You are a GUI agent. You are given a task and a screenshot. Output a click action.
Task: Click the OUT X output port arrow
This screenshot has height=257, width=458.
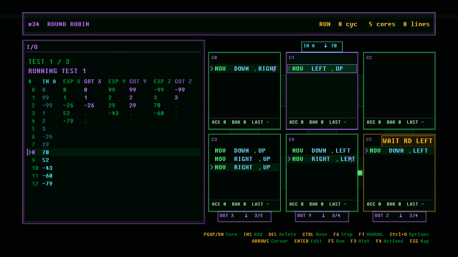click(x=246, y=216)
